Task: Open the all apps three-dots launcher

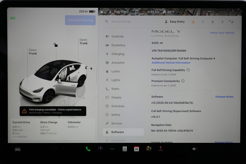Action: point(112,149)
